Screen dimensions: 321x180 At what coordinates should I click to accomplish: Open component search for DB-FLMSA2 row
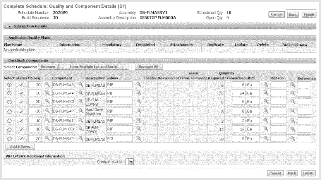click(x=81, y=138)
